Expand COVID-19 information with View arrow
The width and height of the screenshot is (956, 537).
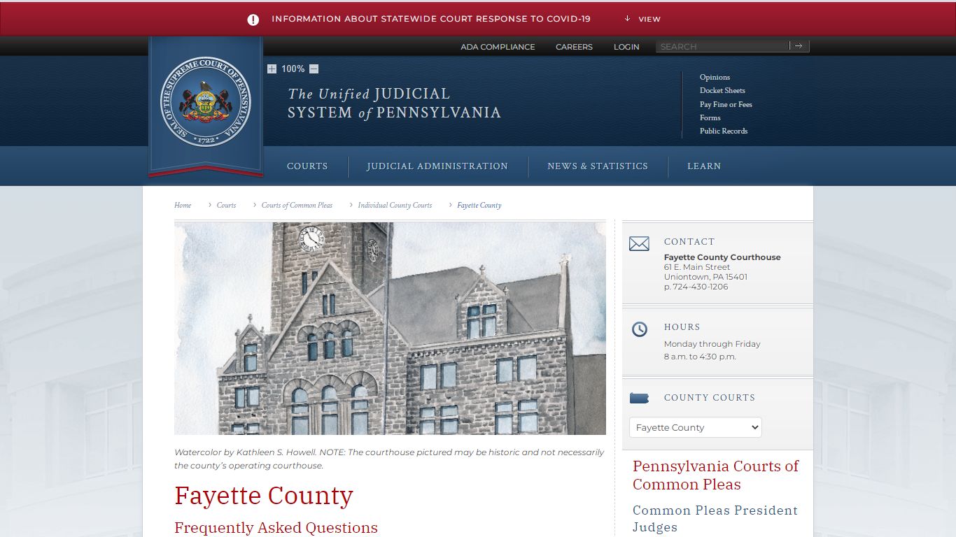(642, 19)
